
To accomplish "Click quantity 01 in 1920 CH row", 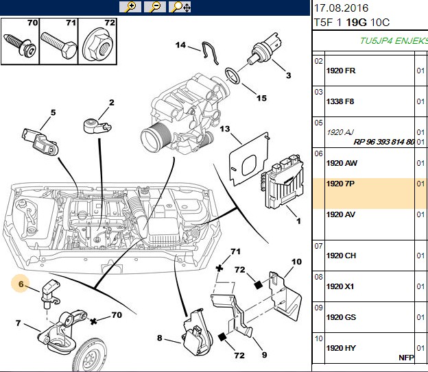I will 420,256.
